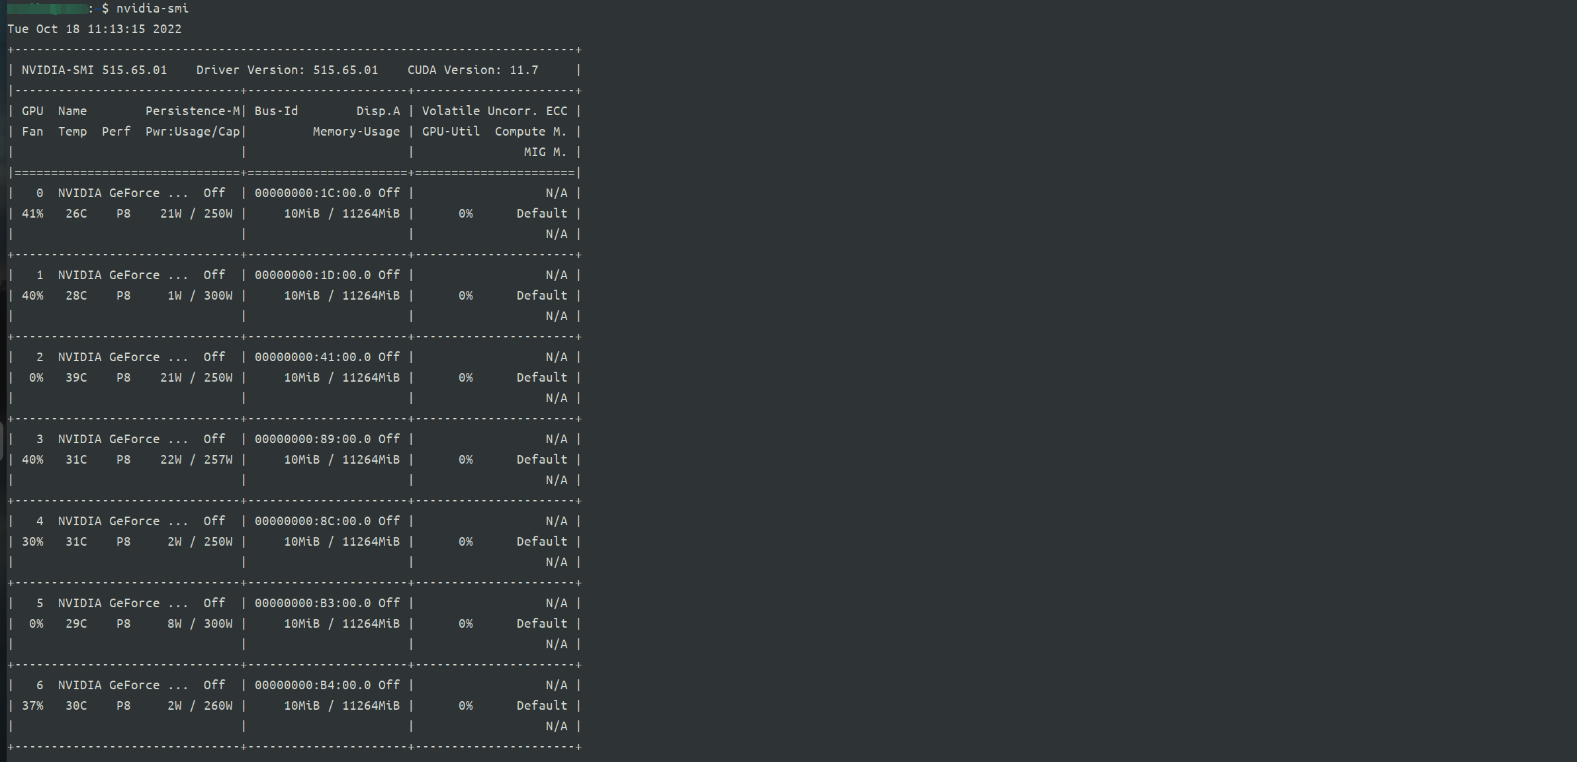This screenshot has height=762, width=1577.
Task: Select 'CUDA Version: 11.7' text
Action: (473, 70)
